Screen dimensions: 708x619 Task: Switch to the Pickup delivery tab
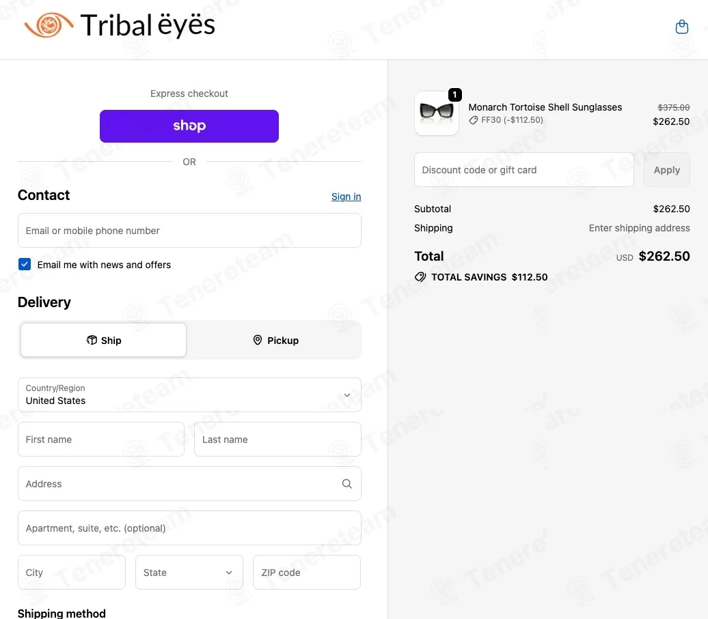[x=275, y=340]
